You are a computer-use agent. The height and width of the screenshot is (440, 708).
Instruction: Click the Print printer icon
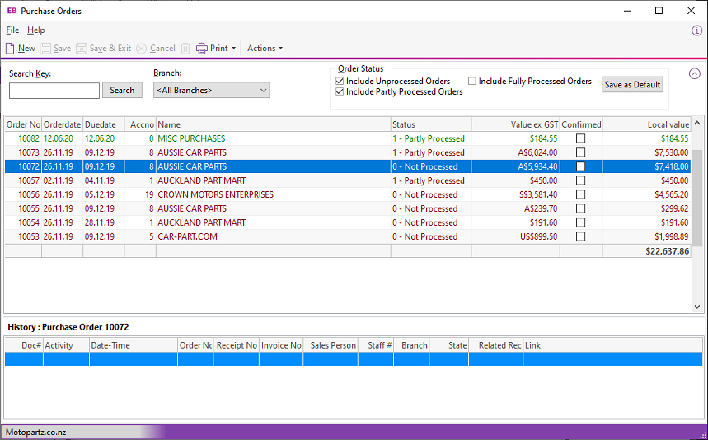(202, 49)
